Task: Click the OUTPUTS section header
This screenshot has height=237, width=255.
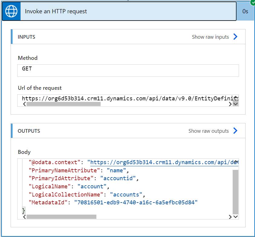Action: 29,131
